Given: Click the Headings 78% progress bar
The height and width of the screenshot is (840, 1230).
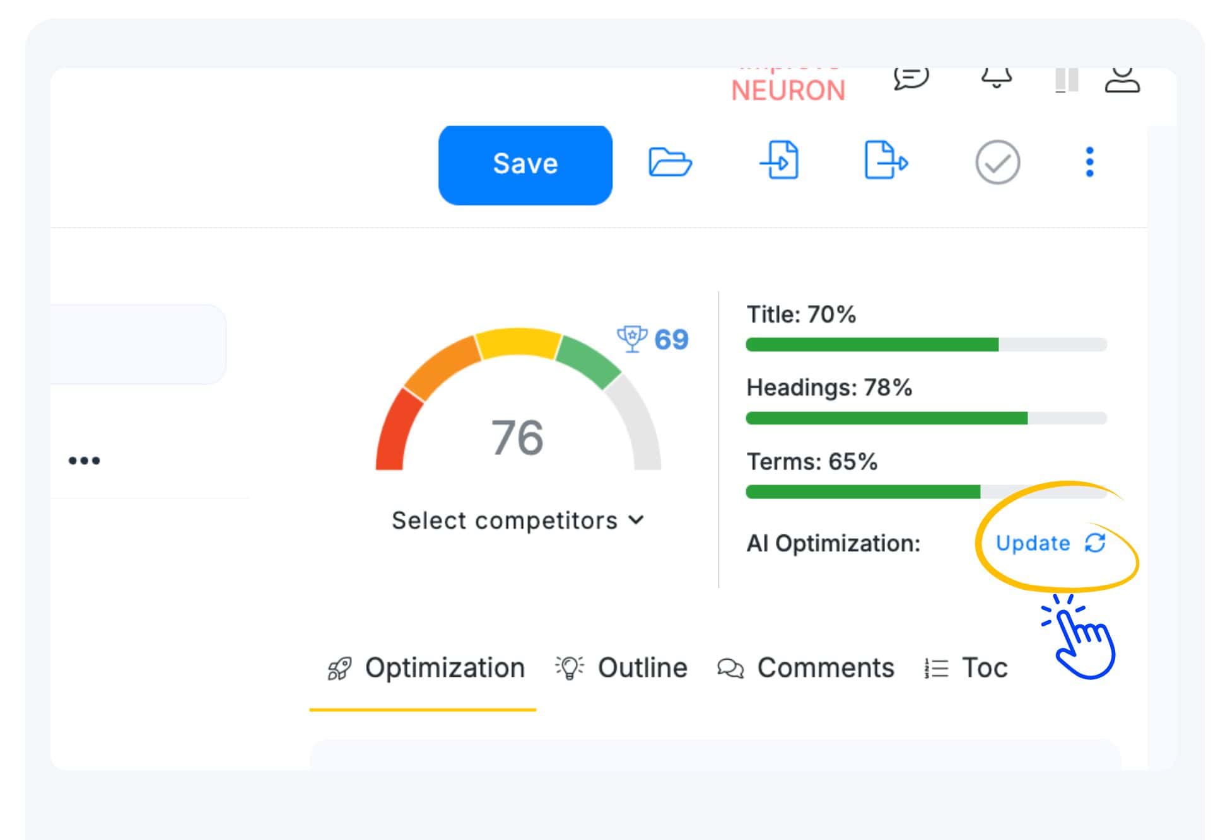Looking at the screenshot, I should 926,418.
